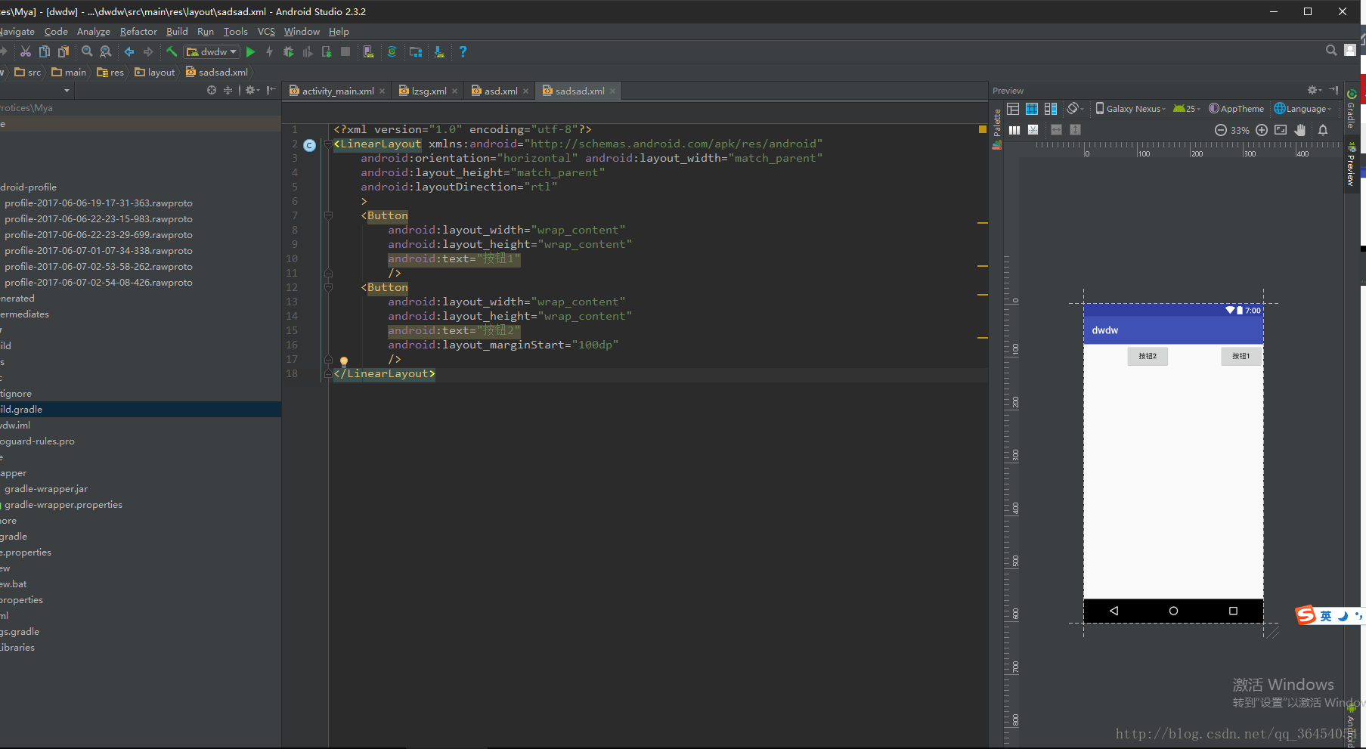The height and width of the screenshot is (749, 1366).
Task: Switch to lzsg.xml tab
Action: tap(429, 91)
